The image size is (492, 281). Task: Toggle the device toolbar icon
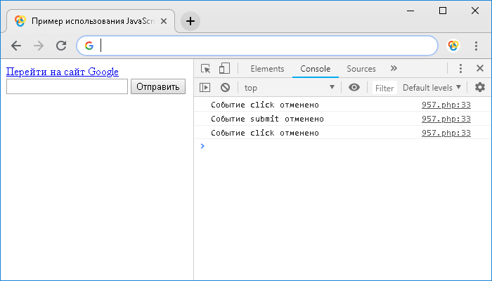tap(224, 68)
